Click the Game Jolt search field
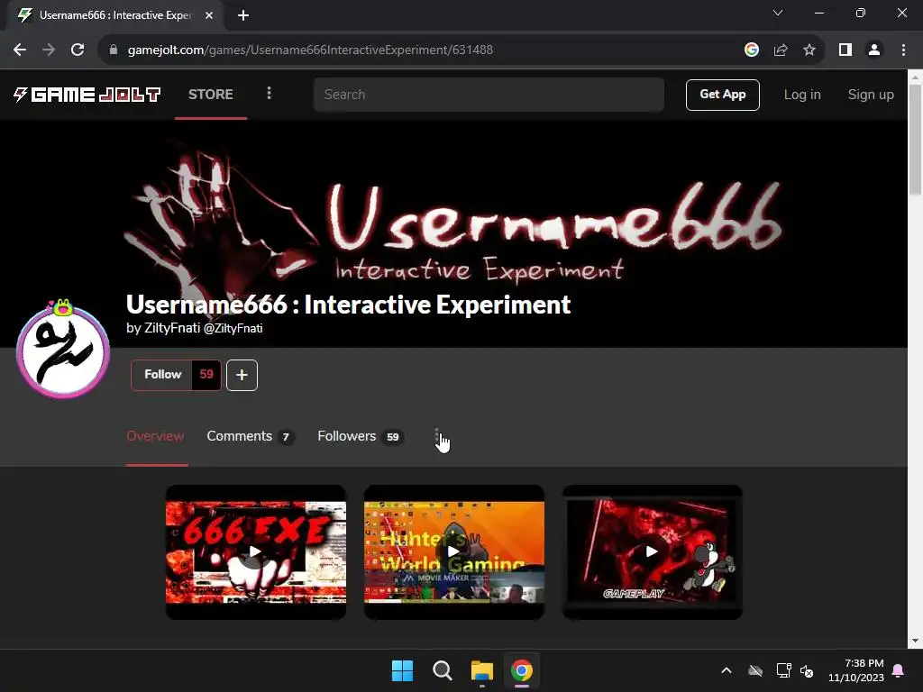Image resolution: width=923 pixels, height=692 pixels. point(489,95)
